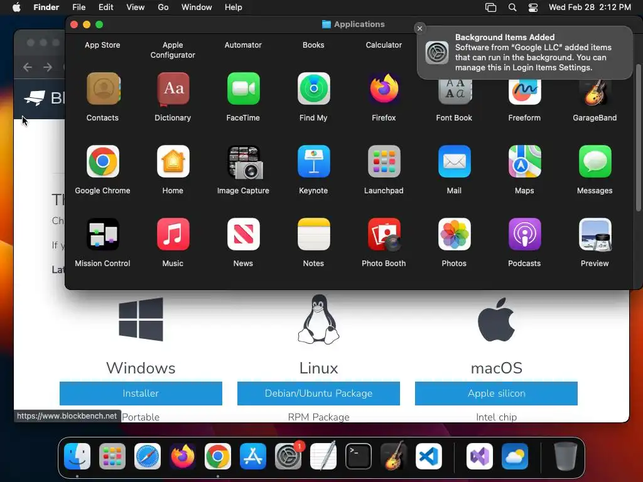Screen dimensions: 643x482
Task: Click Stage Manager windows icon in menu bar
Action: (x=491, y=8)
